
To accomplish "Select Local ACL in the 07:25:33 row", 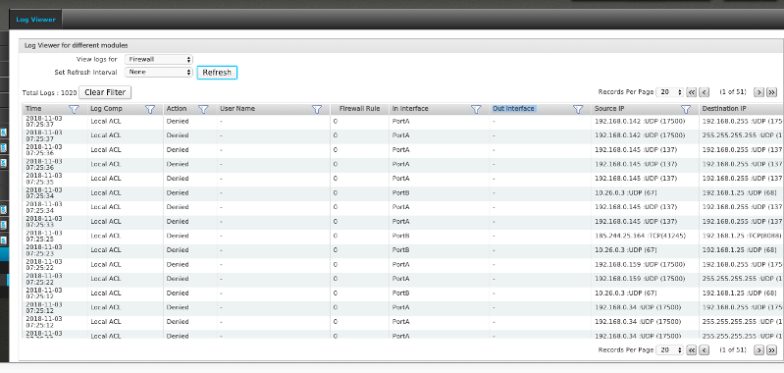I will tap(106, 222).
